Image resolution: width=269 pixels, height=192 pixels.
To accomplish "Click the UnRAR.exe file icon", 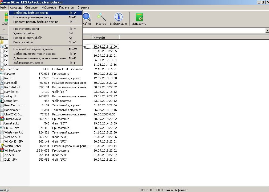I will click(x=2, y=128).
